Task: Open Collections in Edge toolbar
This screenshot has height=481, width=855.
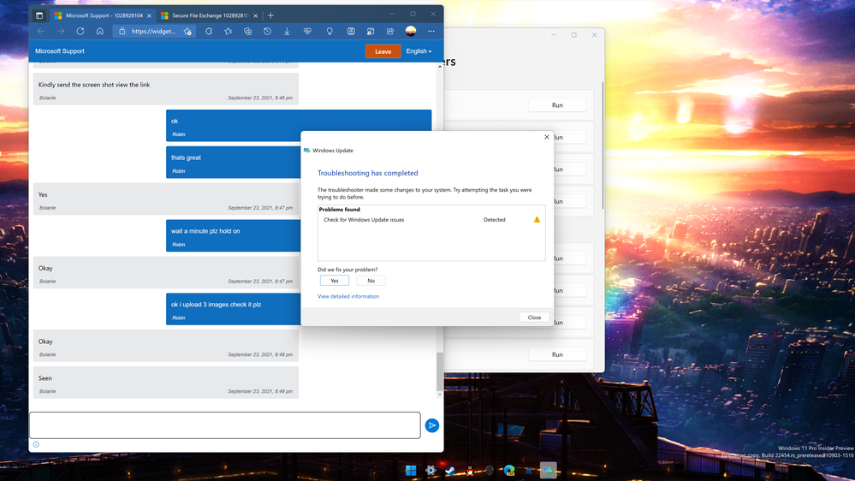Action: coord(247,31)
